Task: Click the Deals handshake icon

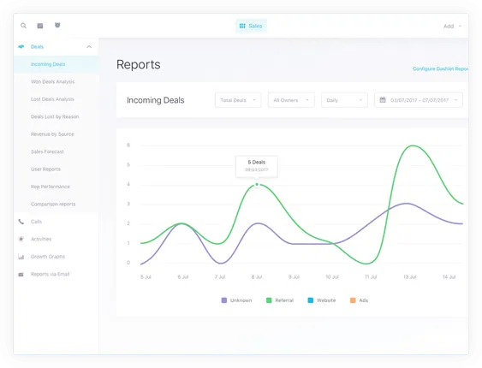Action: tap(21, 47)
